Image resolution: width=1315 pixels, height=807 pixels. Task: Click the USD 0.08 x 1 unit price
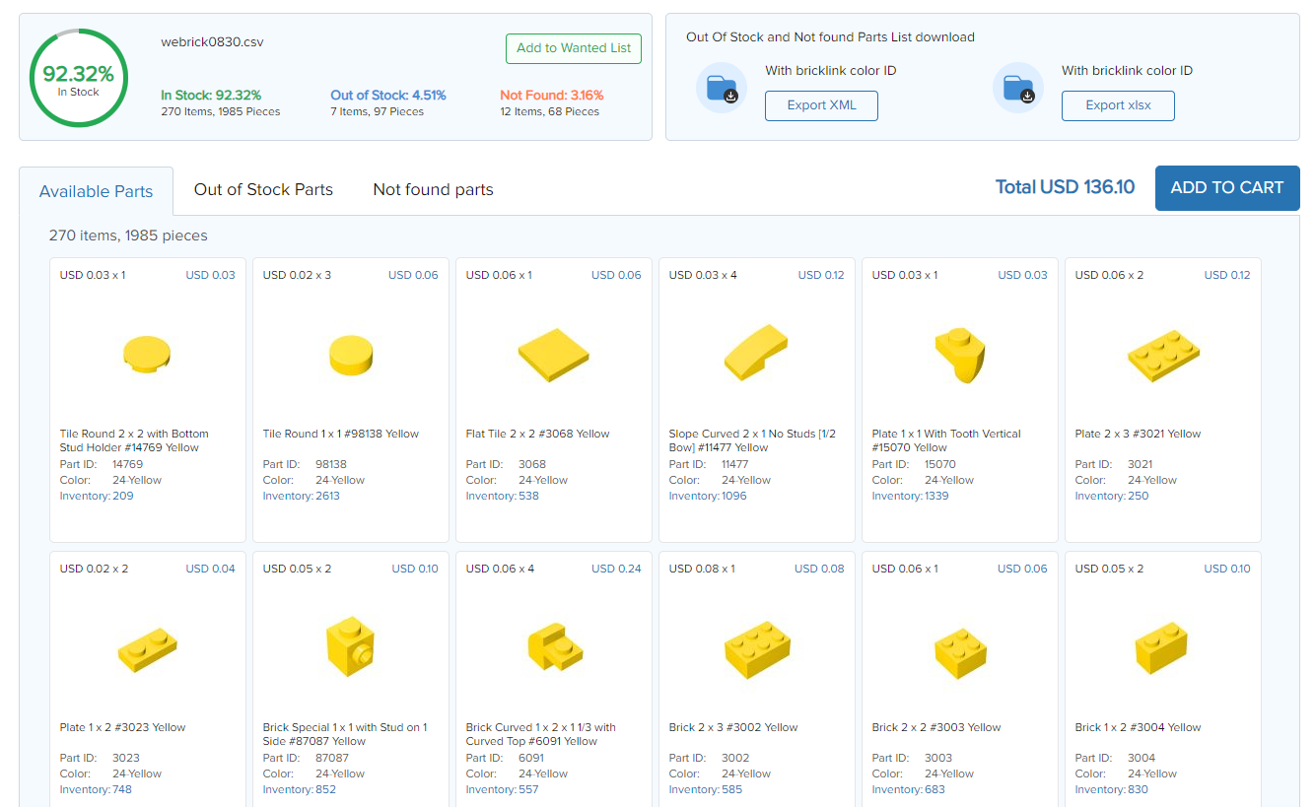pyautogui.click(x=702, y=569)
